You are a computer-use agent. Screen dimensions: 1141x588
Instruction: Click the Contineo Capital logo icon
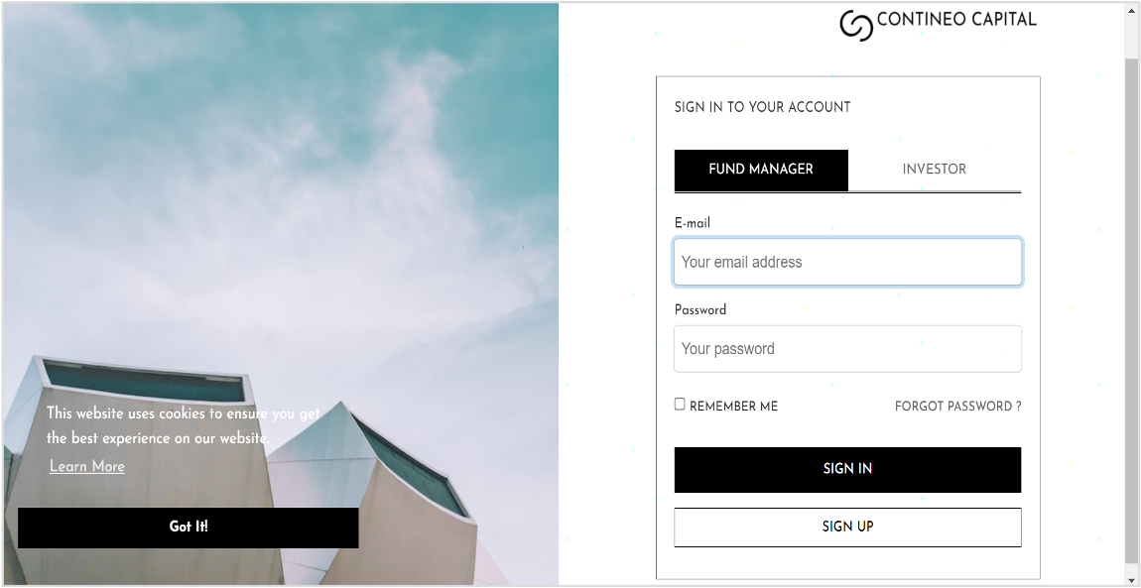[x=855, y=25]
